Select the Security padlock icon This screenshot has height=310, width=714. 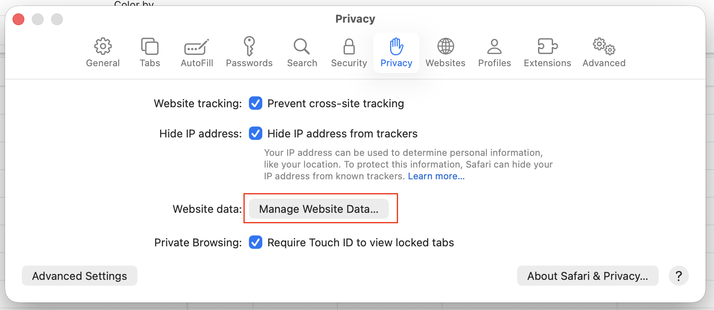(349, 46)
